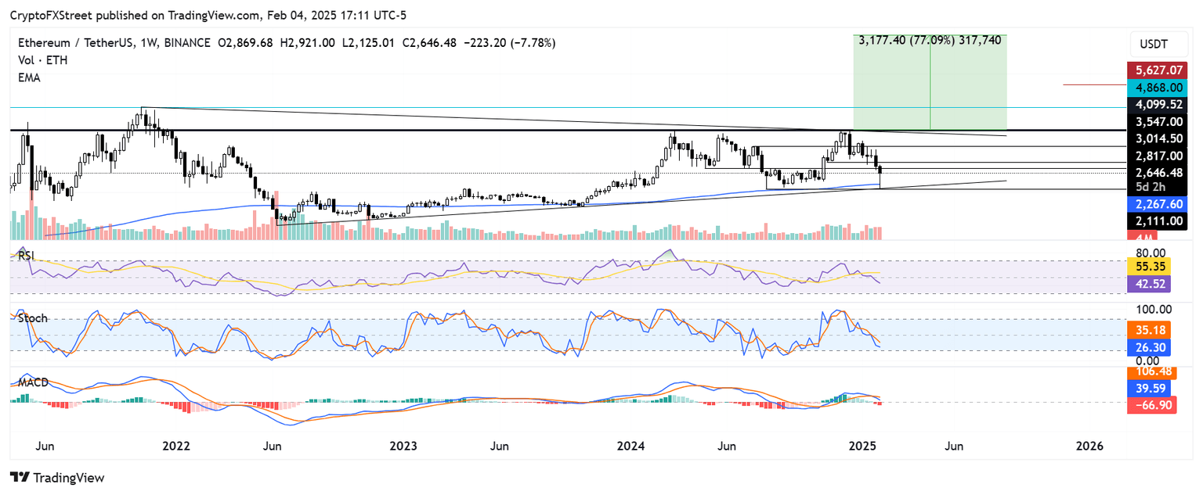Image resolution: width=1203 pixels, height=495 pixels.
Task: Click the 2025 time axis label
Action: click(862, 446)
